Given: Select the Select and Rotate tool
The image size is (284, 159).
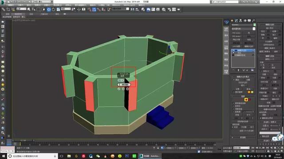Looking at the screenshot, I should coord(54,9).
